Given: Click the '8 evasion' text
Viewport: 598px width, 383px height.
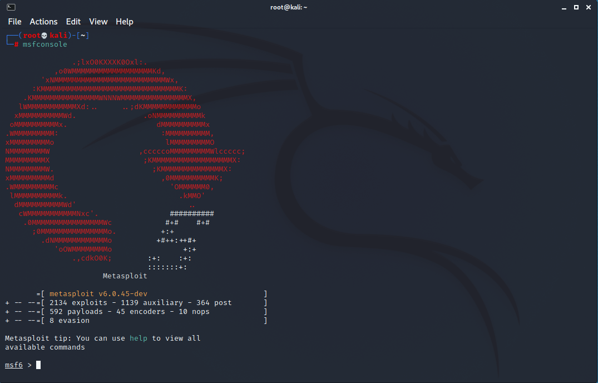Looking at the screenshot, I should (70, 321).
